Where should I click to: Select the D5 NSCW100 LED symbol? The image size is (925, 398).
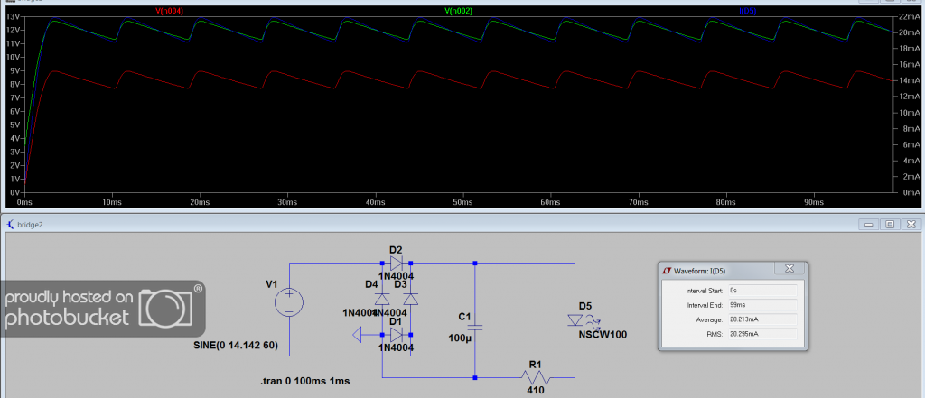(575, 320)
